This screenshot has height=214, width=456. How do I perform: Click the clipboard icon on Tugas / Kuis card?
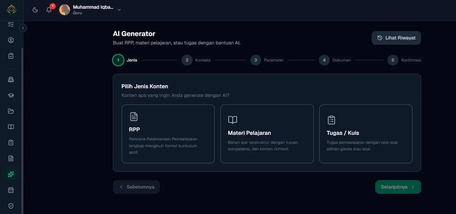[331, 120]
